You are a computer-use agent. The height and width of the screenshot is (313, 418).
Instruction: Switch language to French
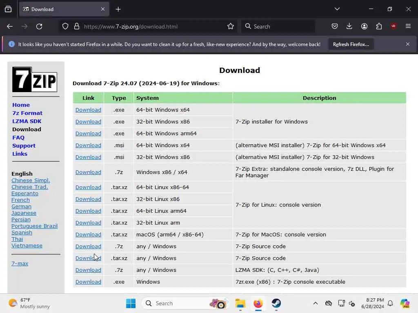20,200
